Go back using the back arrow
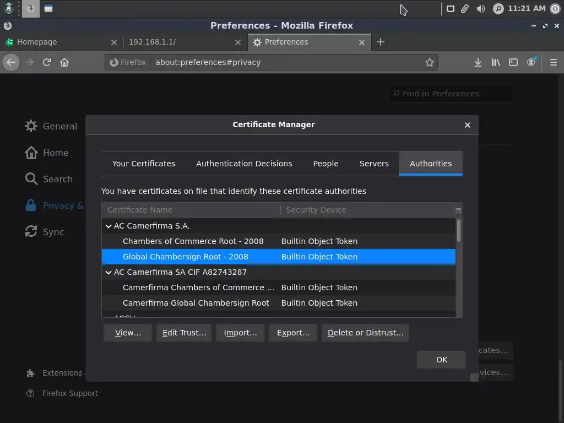 tap(11, 62)
